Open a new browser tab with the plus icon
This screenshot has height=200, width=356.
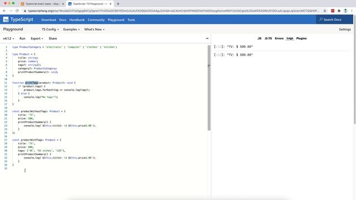tap(118, 4)
